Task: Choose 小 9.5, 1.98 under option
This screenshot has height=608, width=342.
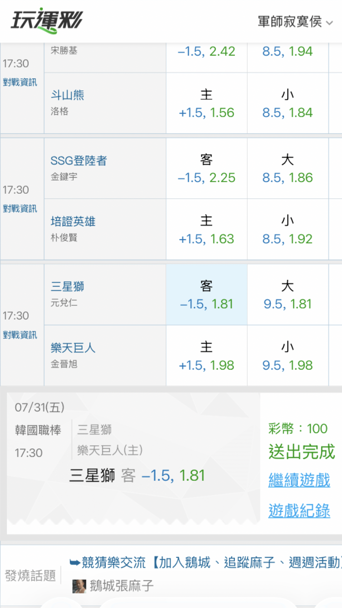Action: (288, 356)
